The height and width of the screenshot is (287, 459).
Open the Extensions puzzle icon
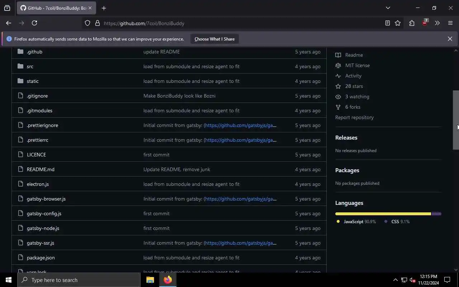tap(412, 23)
